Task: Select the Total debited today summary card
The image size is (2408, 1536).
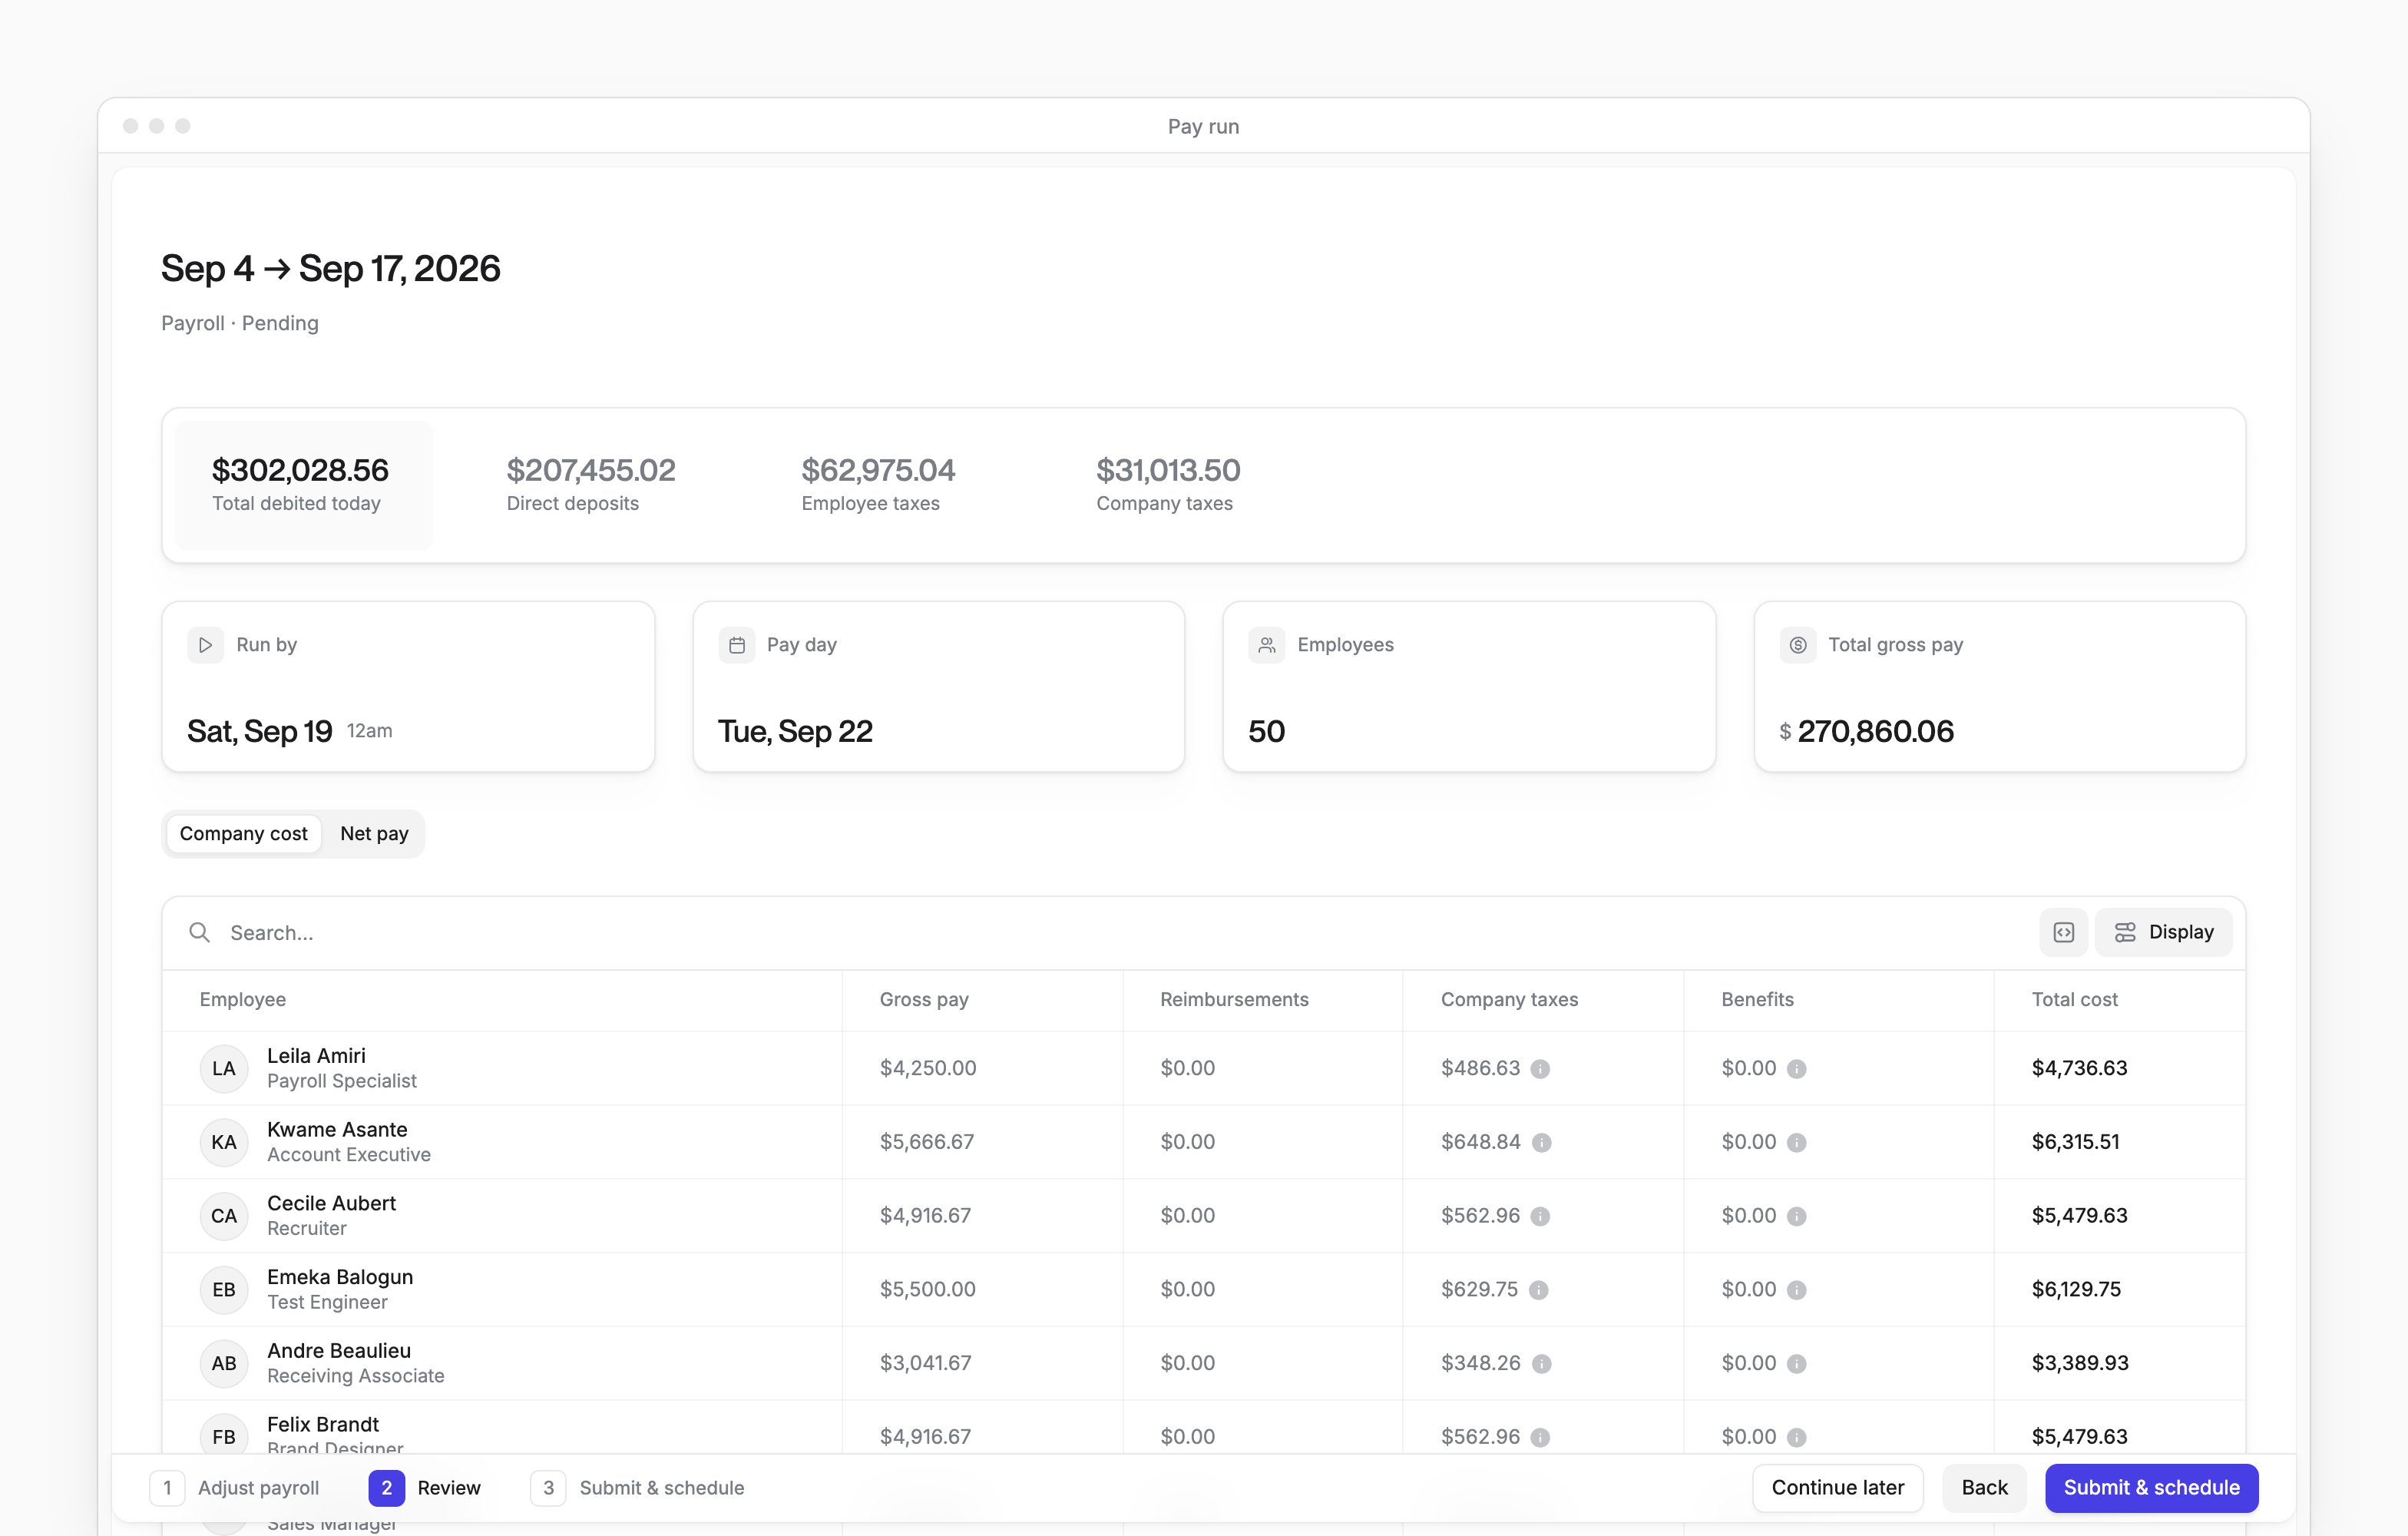Action: (x=304, y=485)
